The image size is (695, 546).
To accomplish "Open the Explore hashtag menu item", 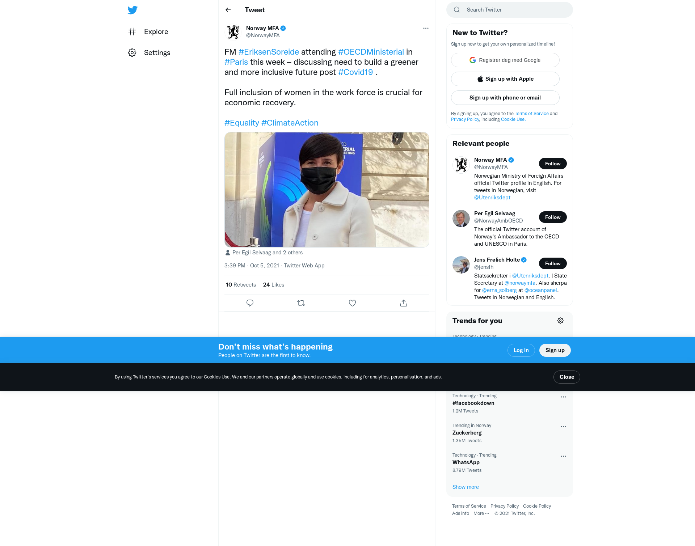I will point(148,31).
